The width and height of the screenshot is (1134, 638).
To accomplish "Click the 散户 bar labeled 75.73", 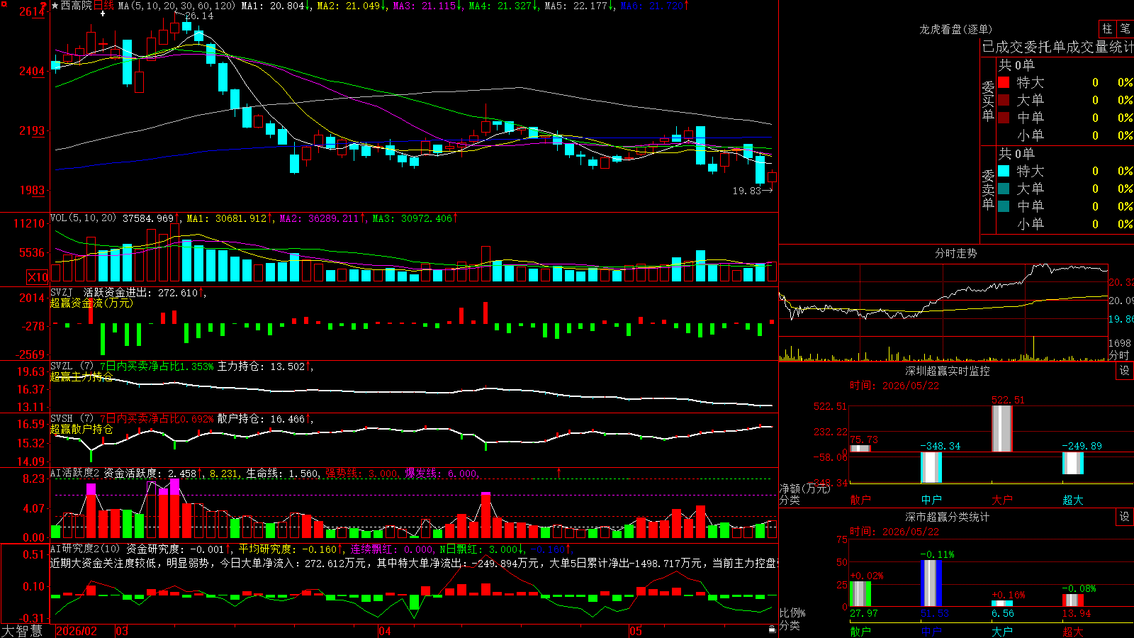I will (x=860, y=449).
